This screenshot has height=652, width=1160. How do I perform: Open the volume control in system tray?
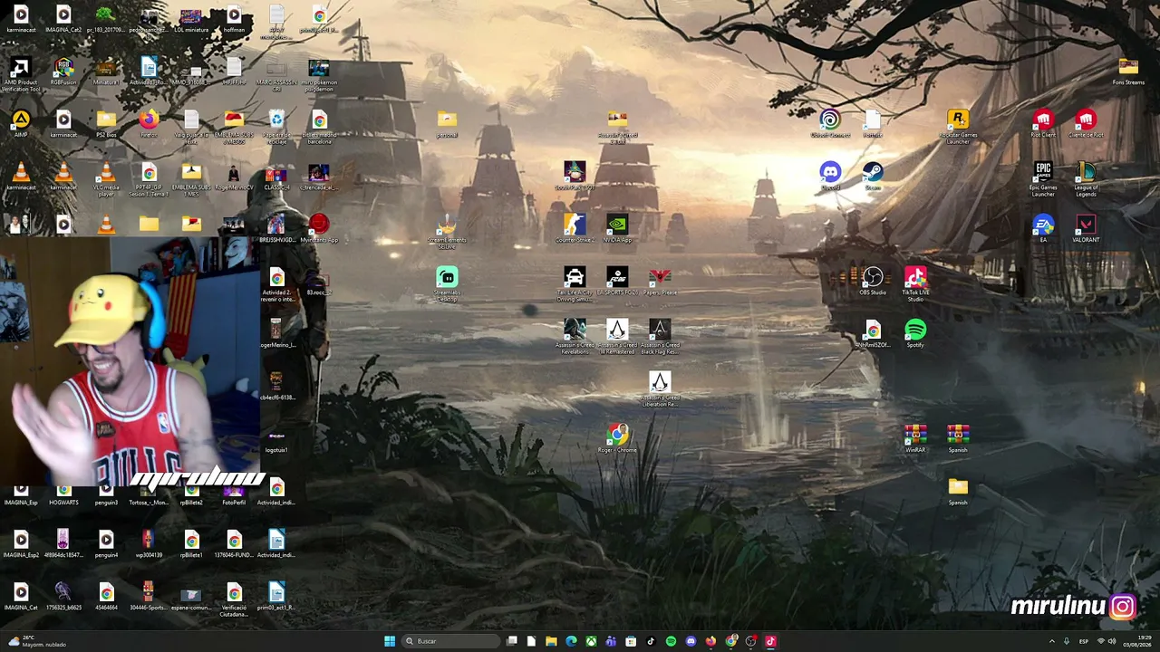[1112, 641]
